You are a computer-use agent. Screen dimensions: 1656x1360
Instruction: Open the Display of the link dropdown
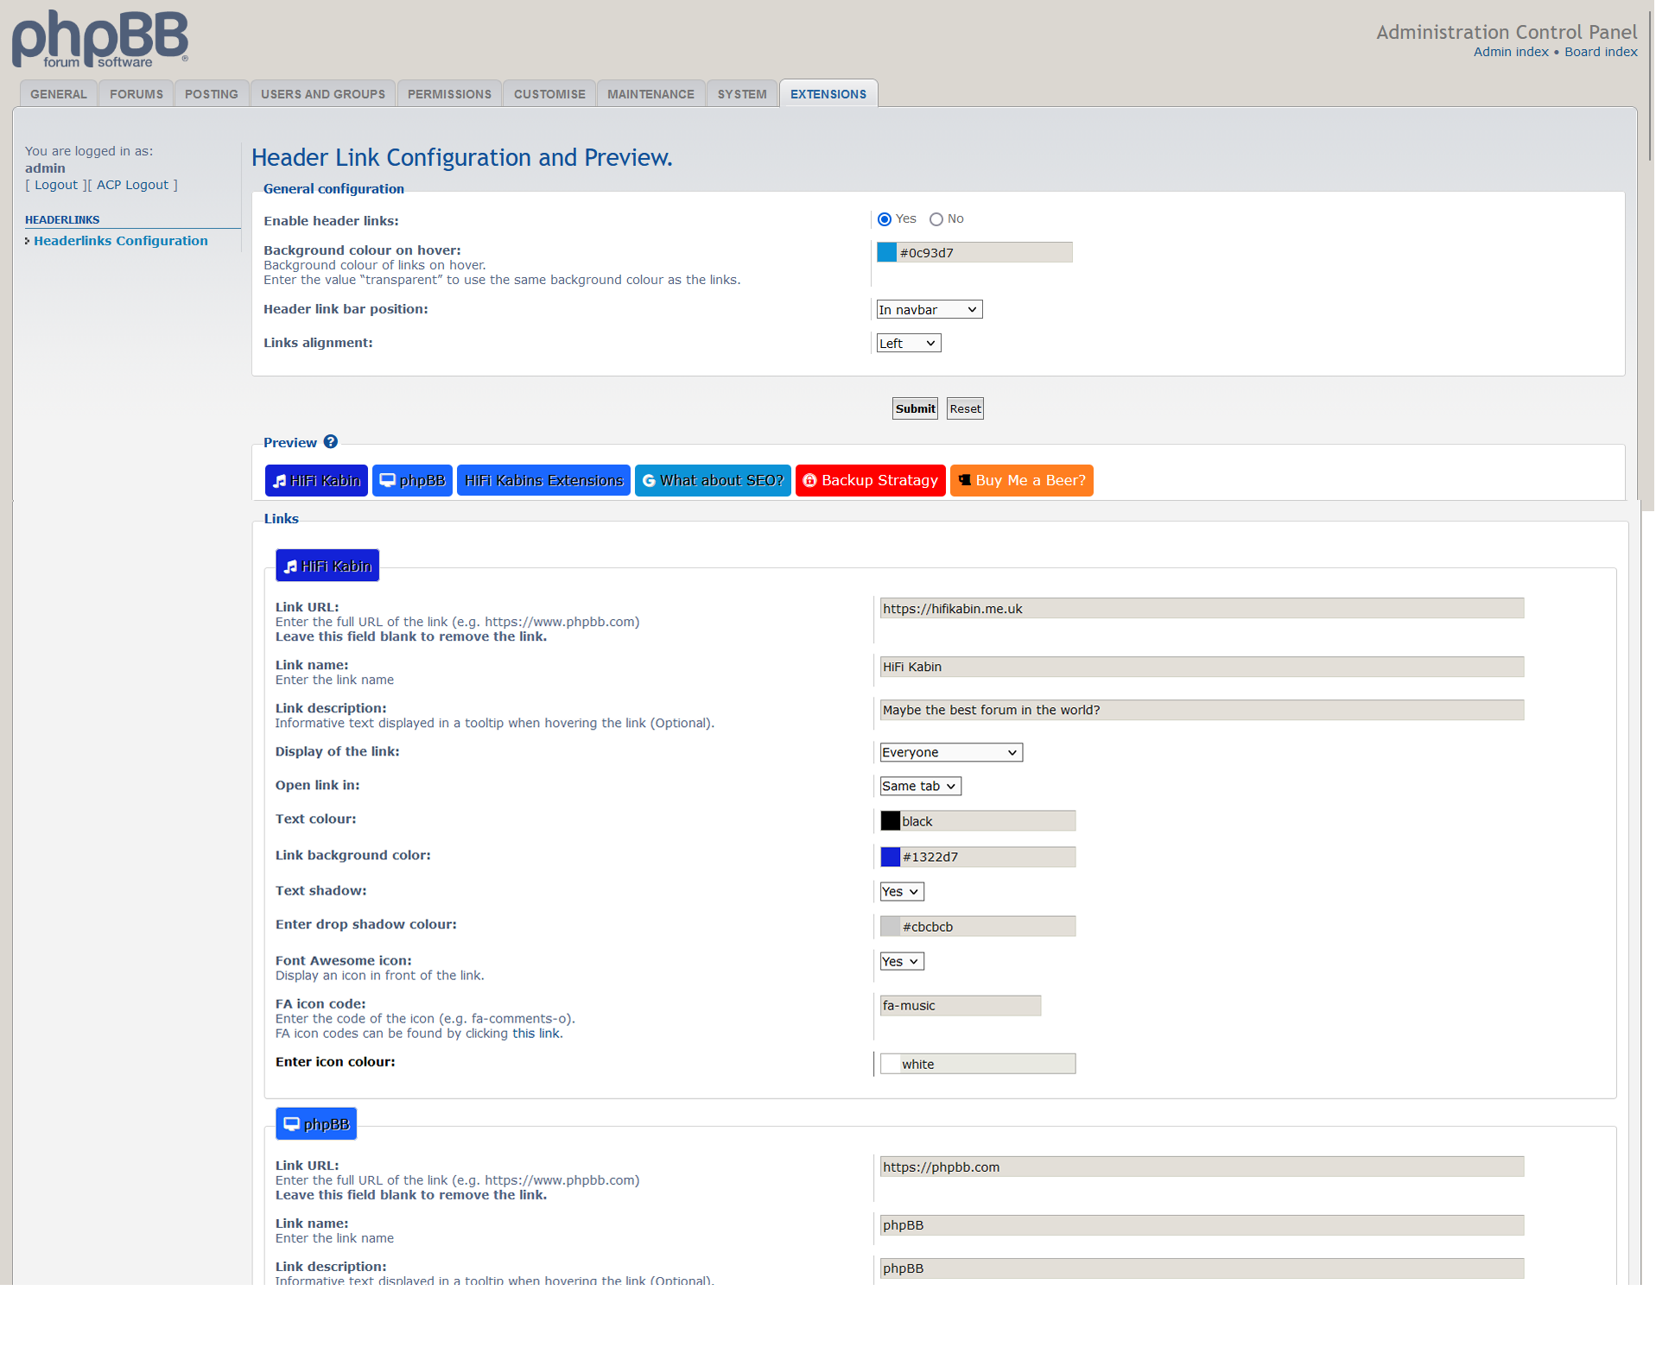point(951,753)
